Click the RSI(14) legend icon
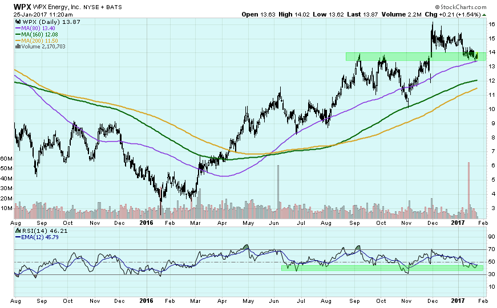 pyautogui.click(x=18, y=231)
